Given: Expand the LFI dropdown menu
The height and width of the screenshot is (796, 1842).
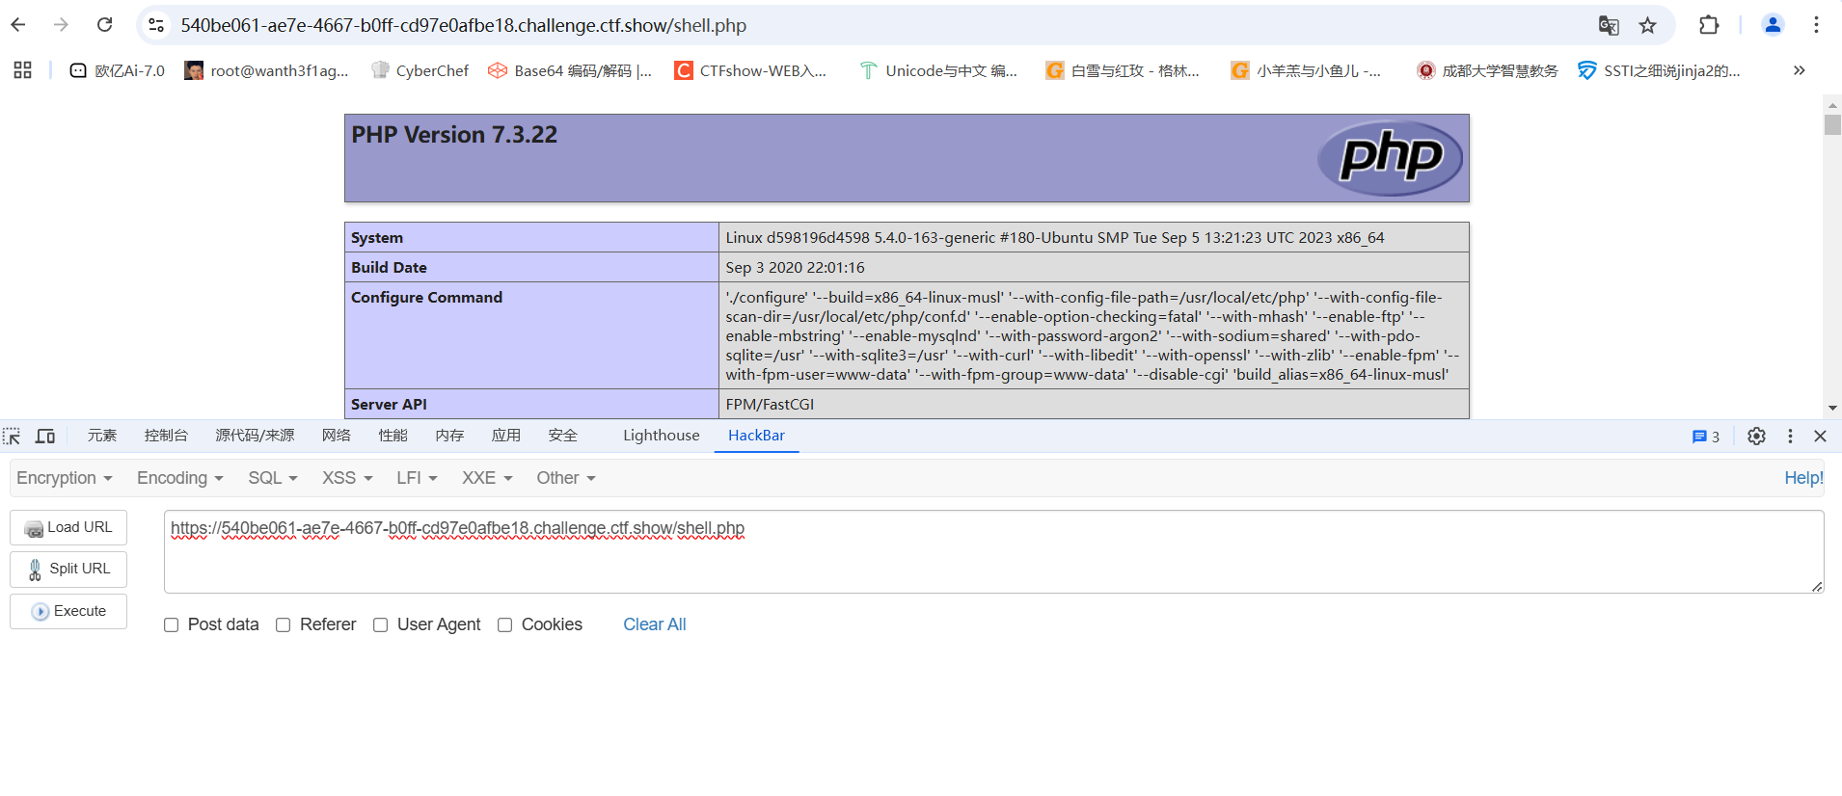Looking at the screenshot, I should [x=417, y=478].
